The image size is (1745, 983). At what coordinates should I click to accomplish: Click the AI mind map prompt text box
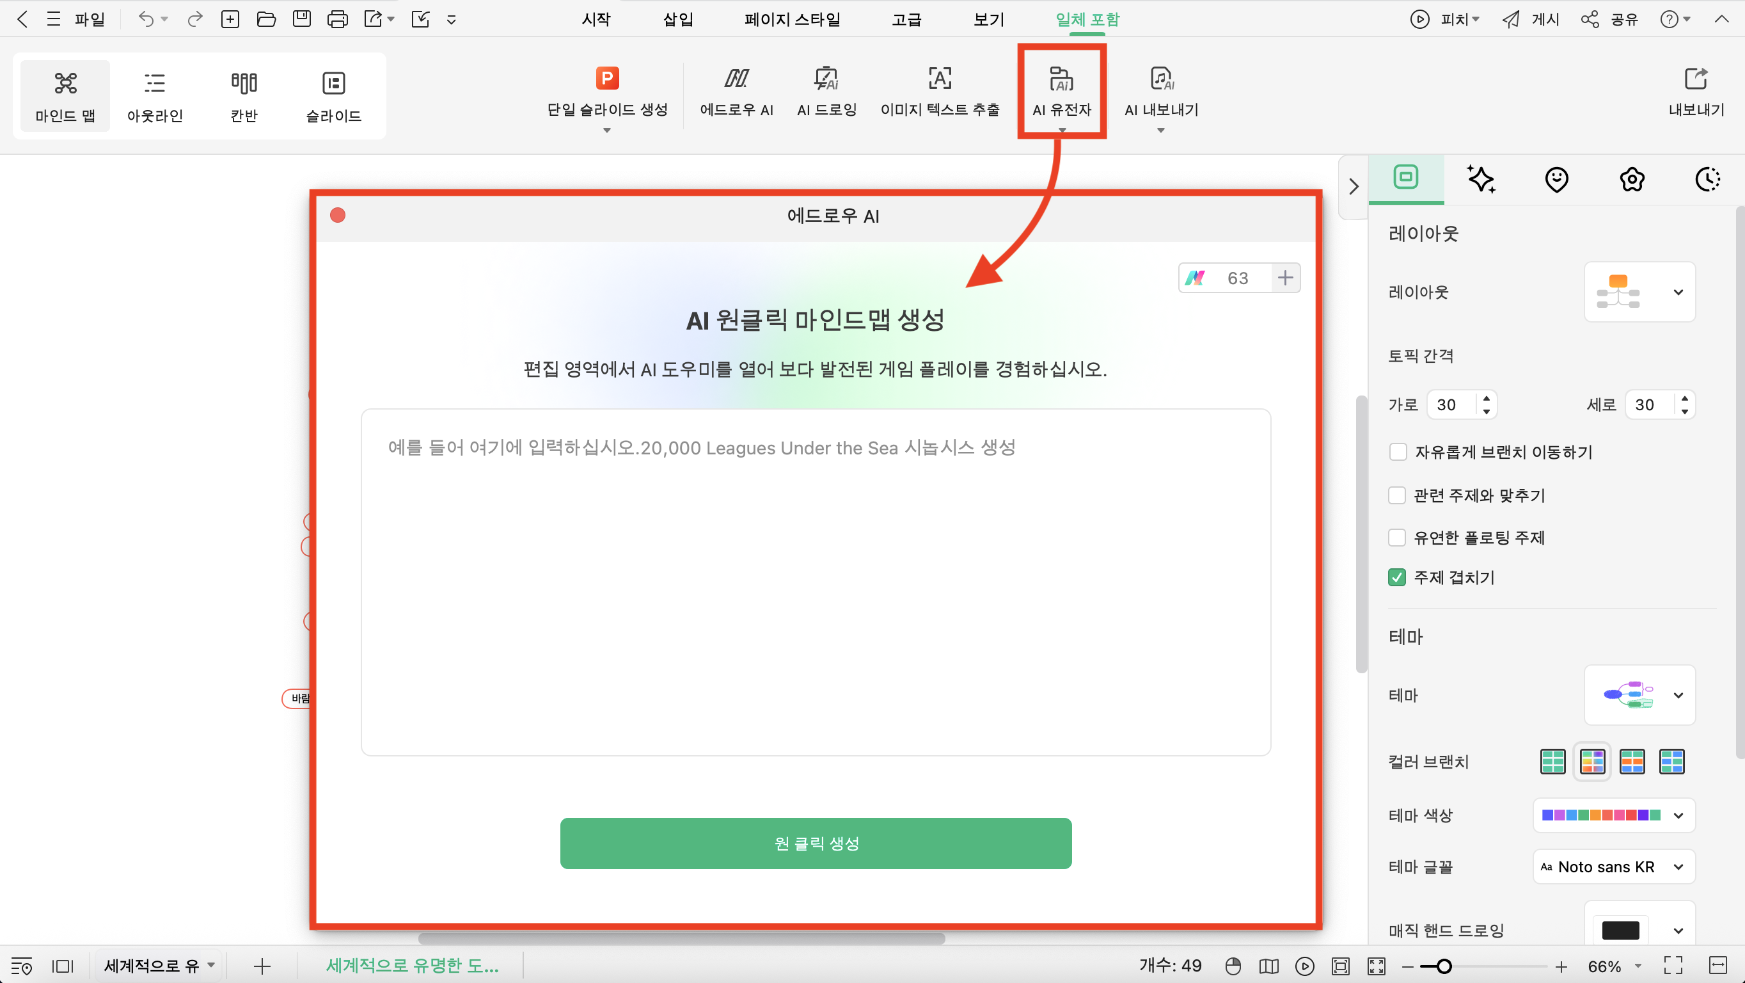pos(816,582)
